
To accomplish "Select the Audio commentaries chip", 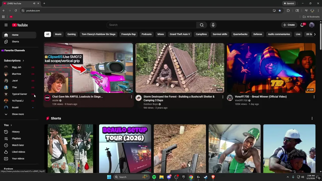I will point(279,34).
